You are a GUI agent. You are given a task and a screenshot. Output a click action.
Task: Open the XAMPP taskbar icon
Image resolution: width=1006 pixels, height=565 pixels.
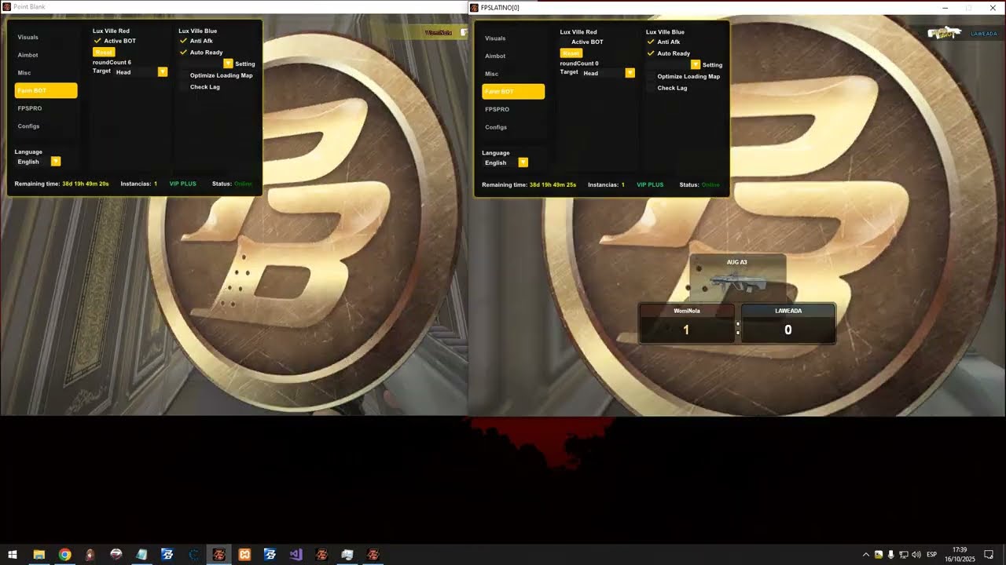point(244,555)
